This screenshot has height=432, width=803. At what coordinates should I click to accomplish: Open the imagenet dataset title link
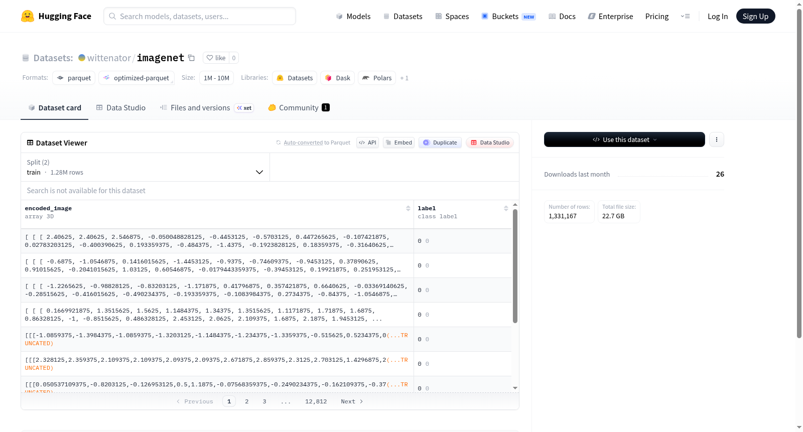pos(161,58)
